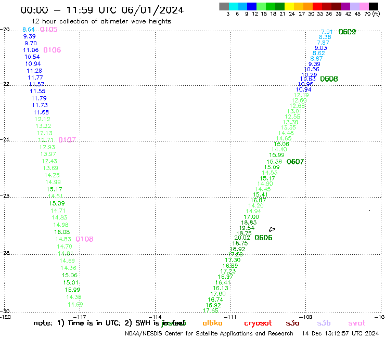Click the red cryosat satellite label
Viewport: 385px width, 338px height.
pos(258,323)
